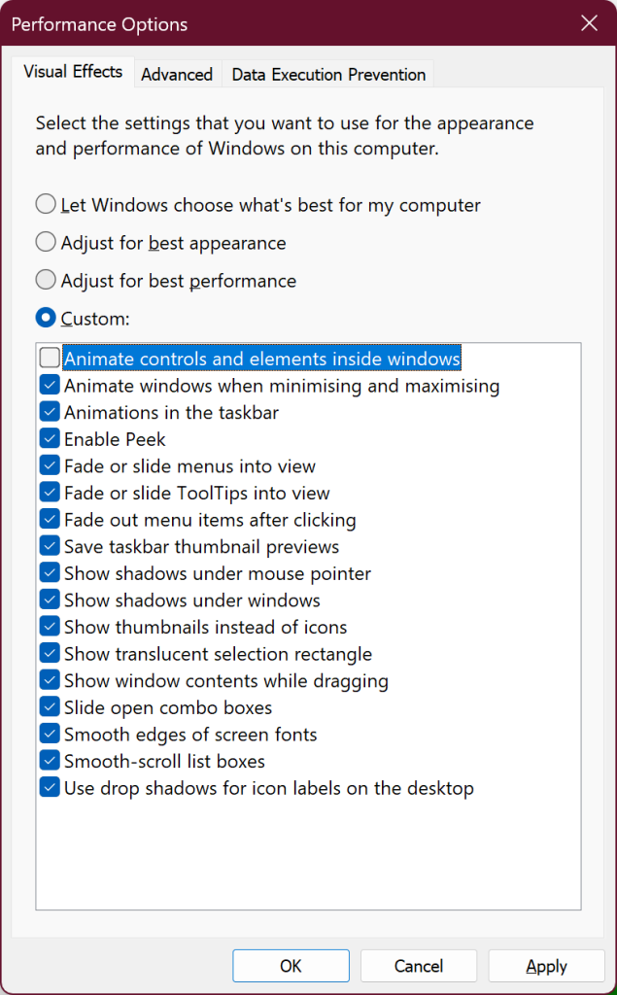
Task: Select Adjust for best performance
Action: coord(45,280)
